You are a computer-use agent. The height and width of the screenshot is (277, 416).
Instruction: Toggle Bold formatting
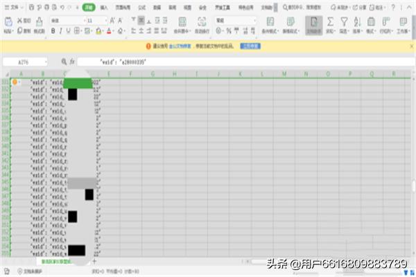click(53, 31)
